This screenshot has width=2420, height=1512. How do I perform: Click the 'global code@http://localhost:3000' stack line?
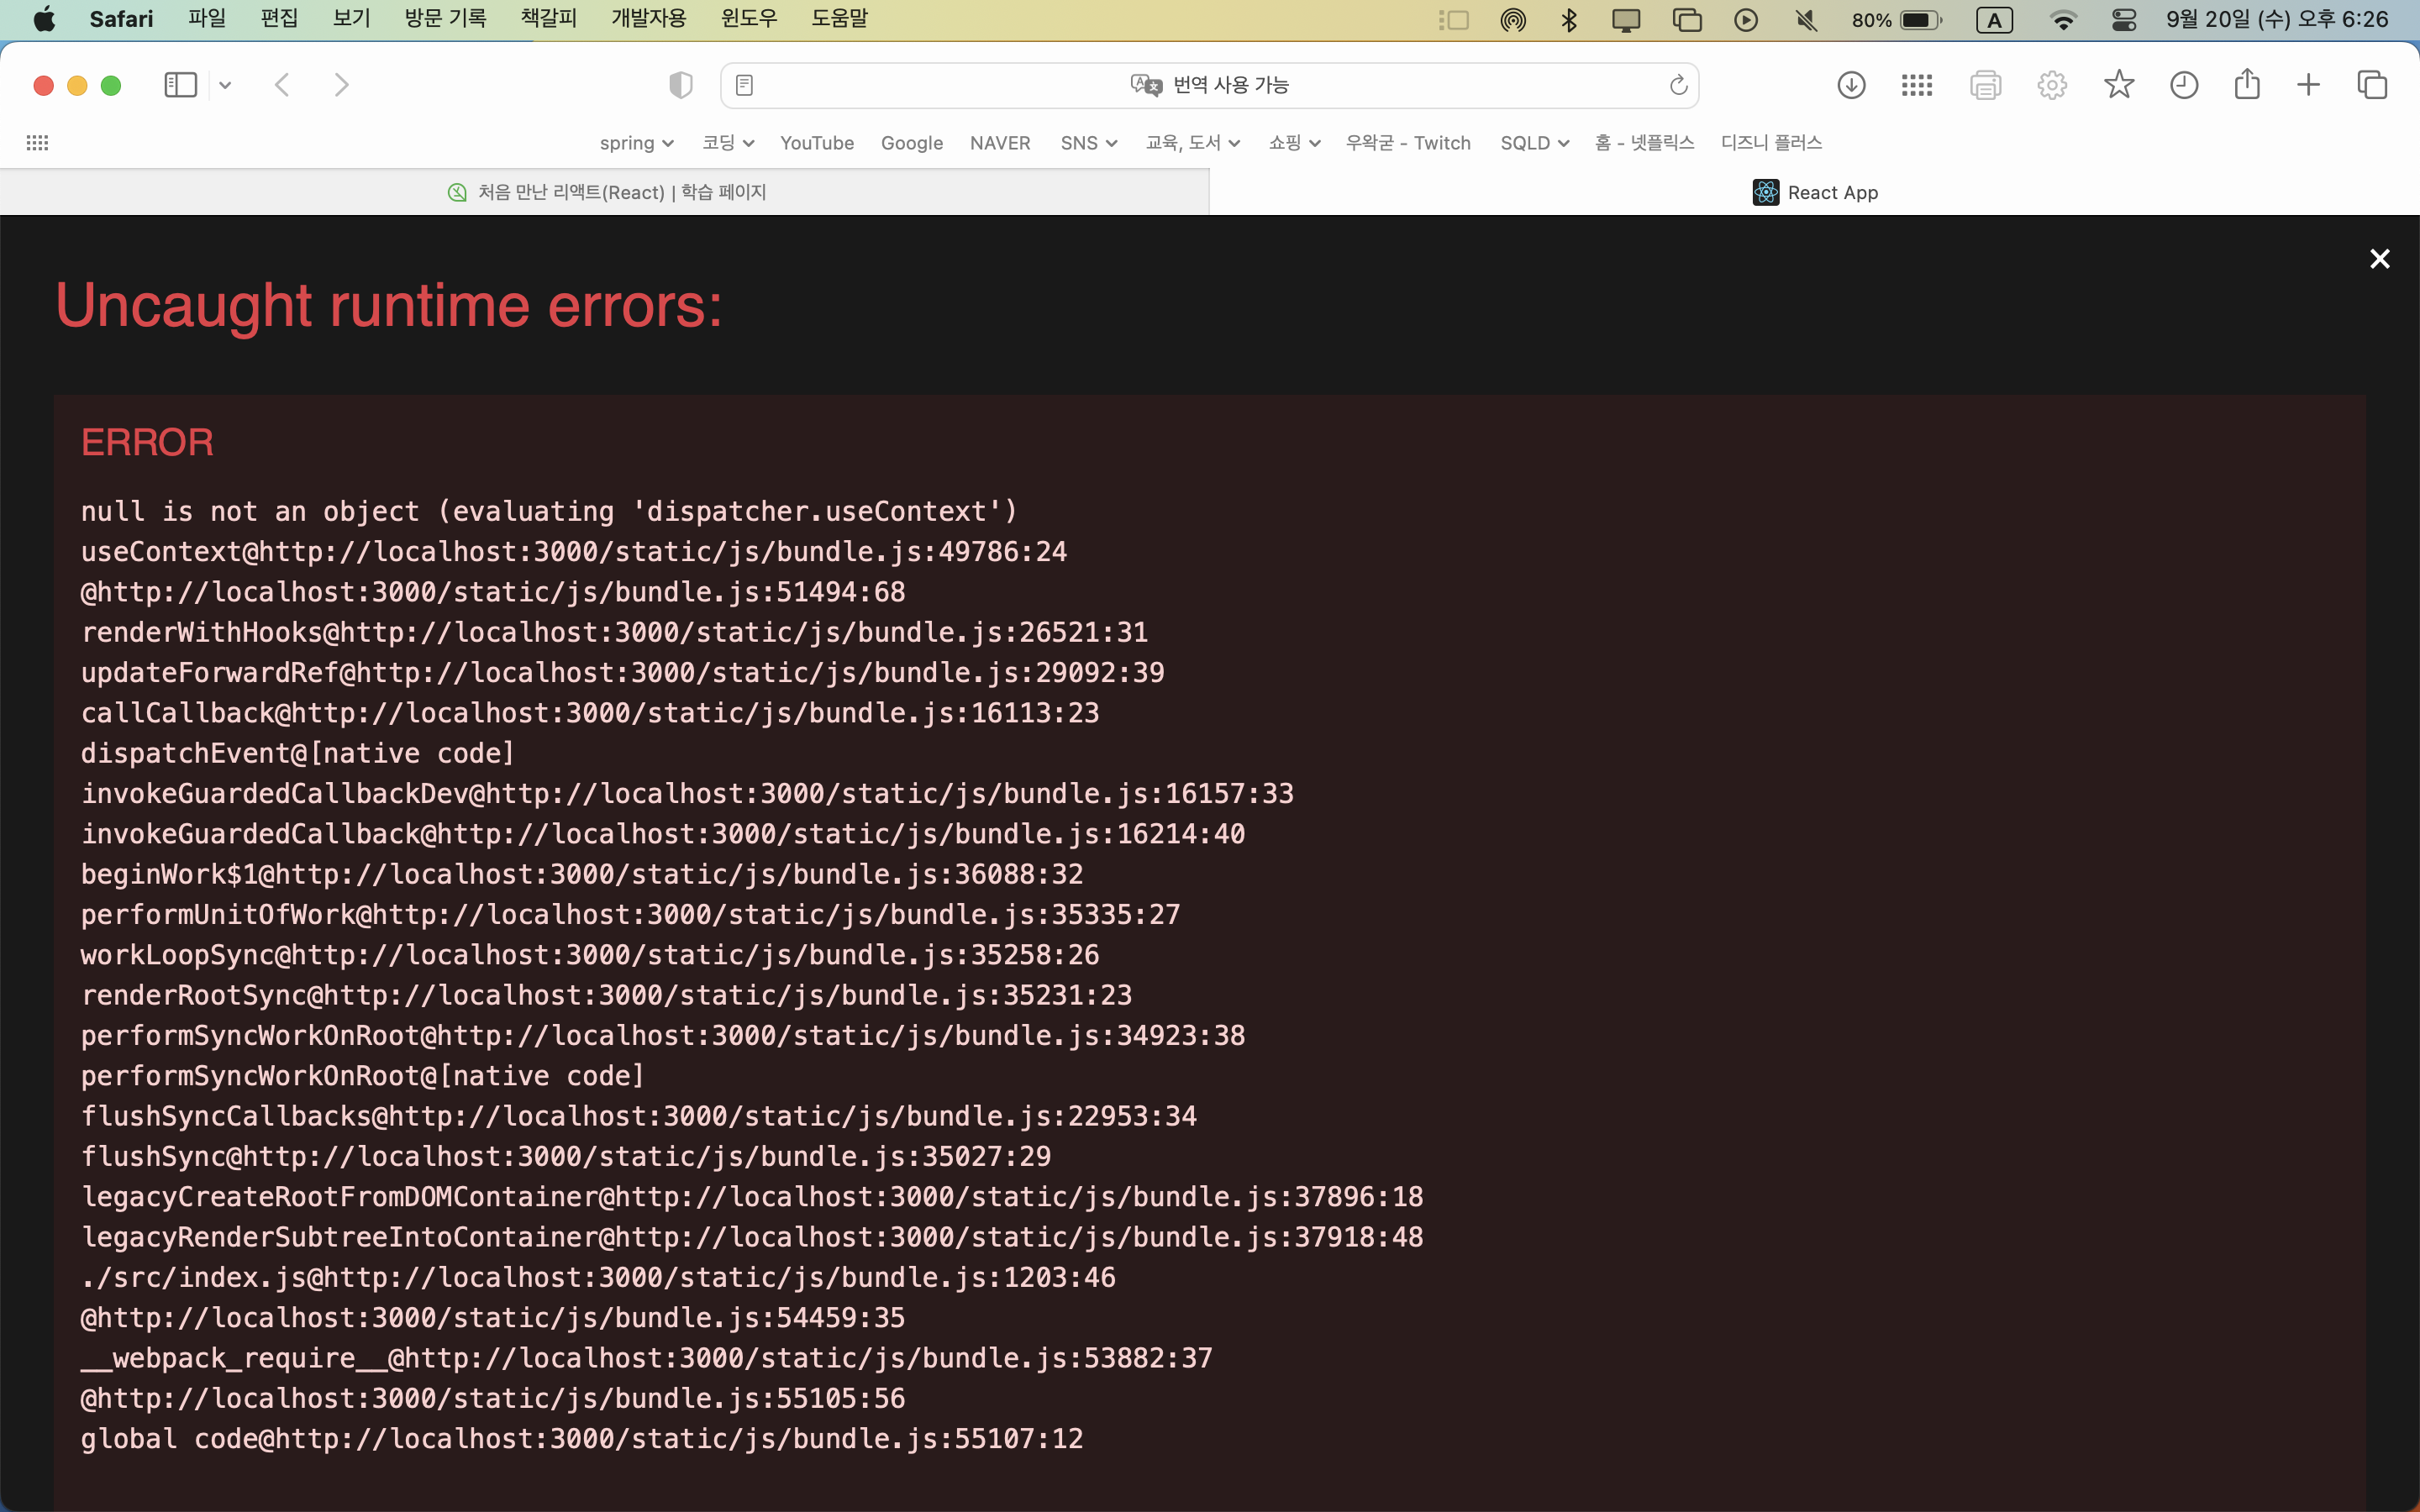click(582, 1438)
